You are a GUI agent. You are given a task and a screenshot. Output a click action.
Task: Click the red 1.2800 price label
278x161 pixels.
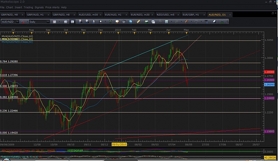pos(269,72)
